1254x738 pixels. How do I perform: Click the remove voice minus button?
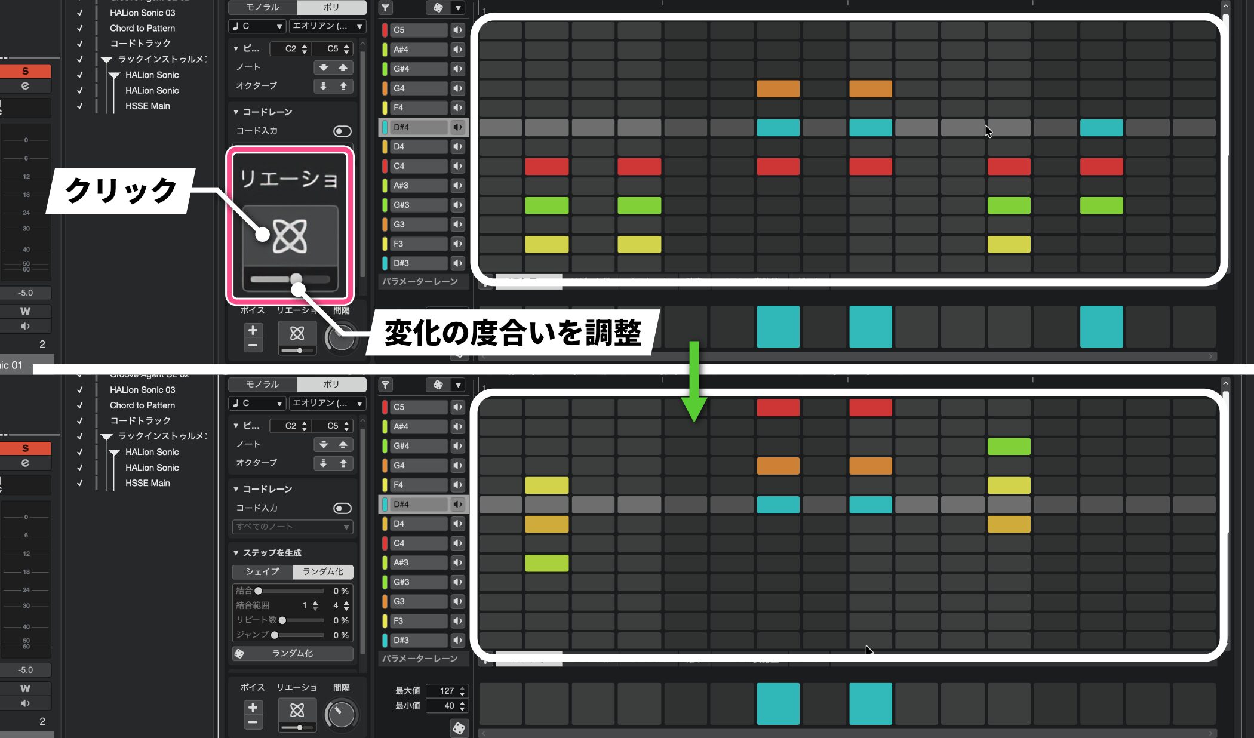pos(253,722)
